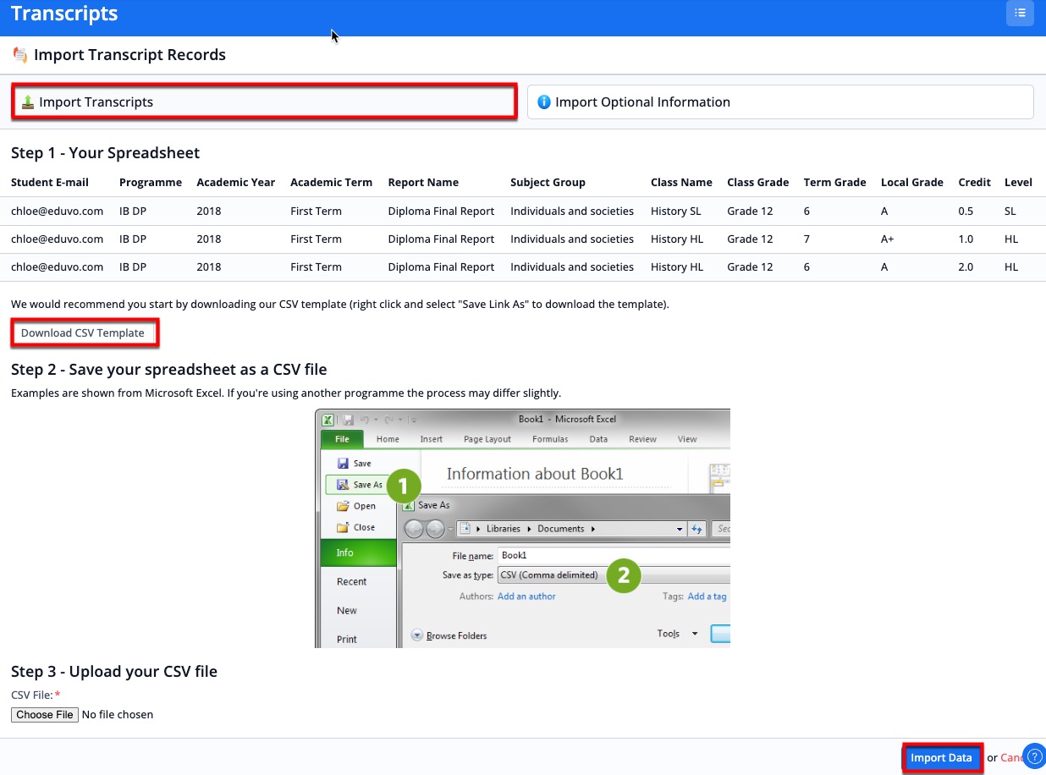This screenshot has height=775, width=1046.
Task: Click the Save As icon in the Excel example
Action: click(x=343, y=485)
